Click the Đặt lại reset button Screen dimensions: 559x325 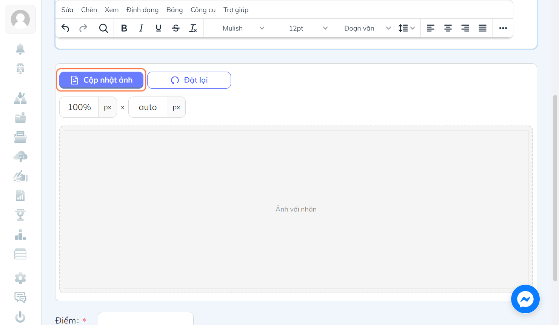189,80
